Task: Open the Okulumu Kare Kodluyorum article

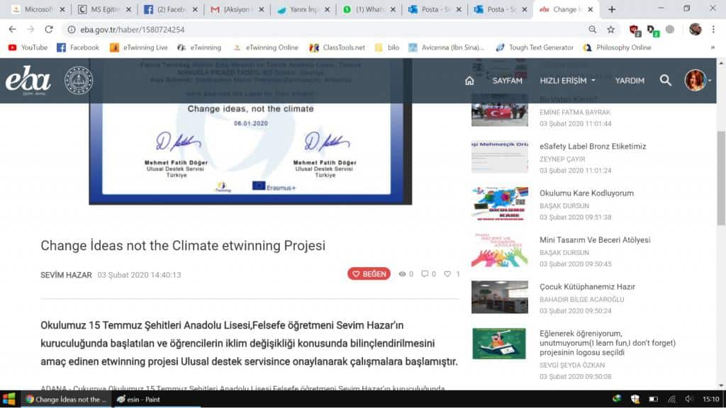Action: coord(586,193)
